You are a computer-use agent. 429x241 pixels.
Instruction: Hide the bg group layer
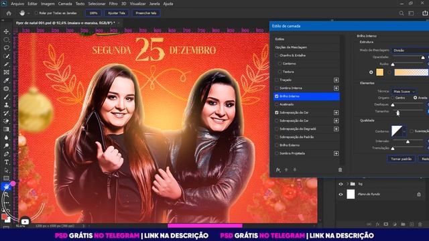tap(341, 184)
